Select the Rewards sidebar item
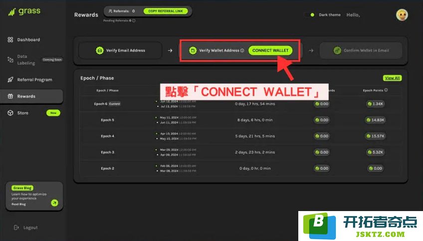 (31, 96)
